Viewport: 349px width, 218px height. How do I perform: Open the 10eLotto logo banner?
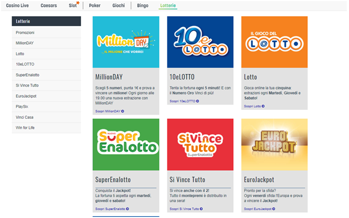point(200,42)
